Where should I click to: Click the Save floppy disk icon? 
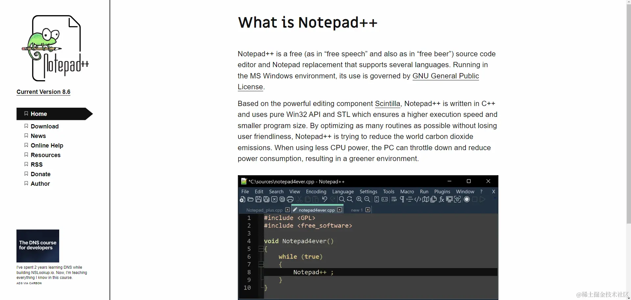(x=258, y=199)
